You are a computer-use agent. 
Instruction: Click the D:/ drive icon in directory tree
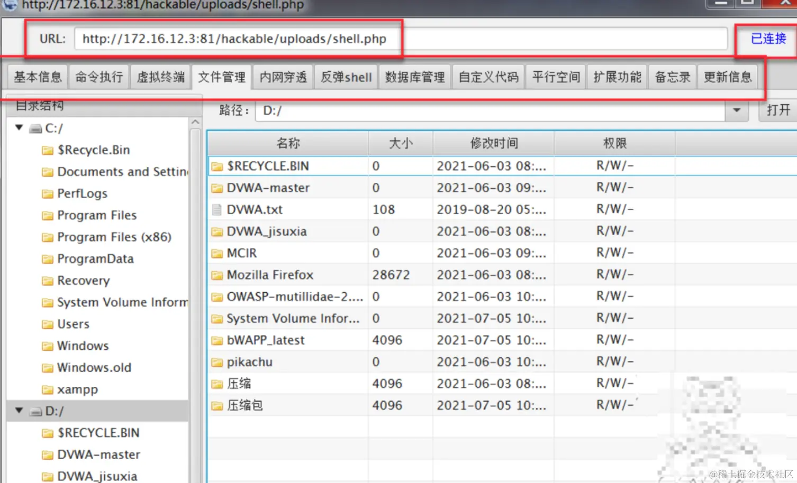pyautogui.click(x=35, y=411)
